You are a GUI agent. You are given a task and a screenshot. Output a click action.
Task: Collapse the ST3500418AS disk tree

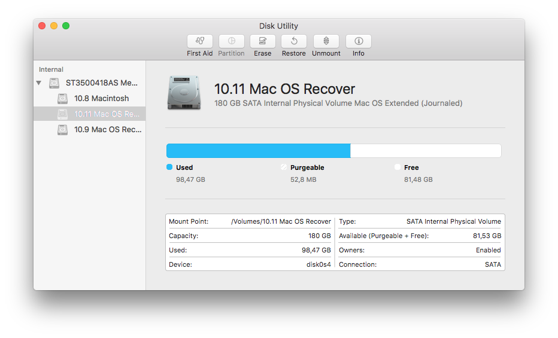coord(39,83)
